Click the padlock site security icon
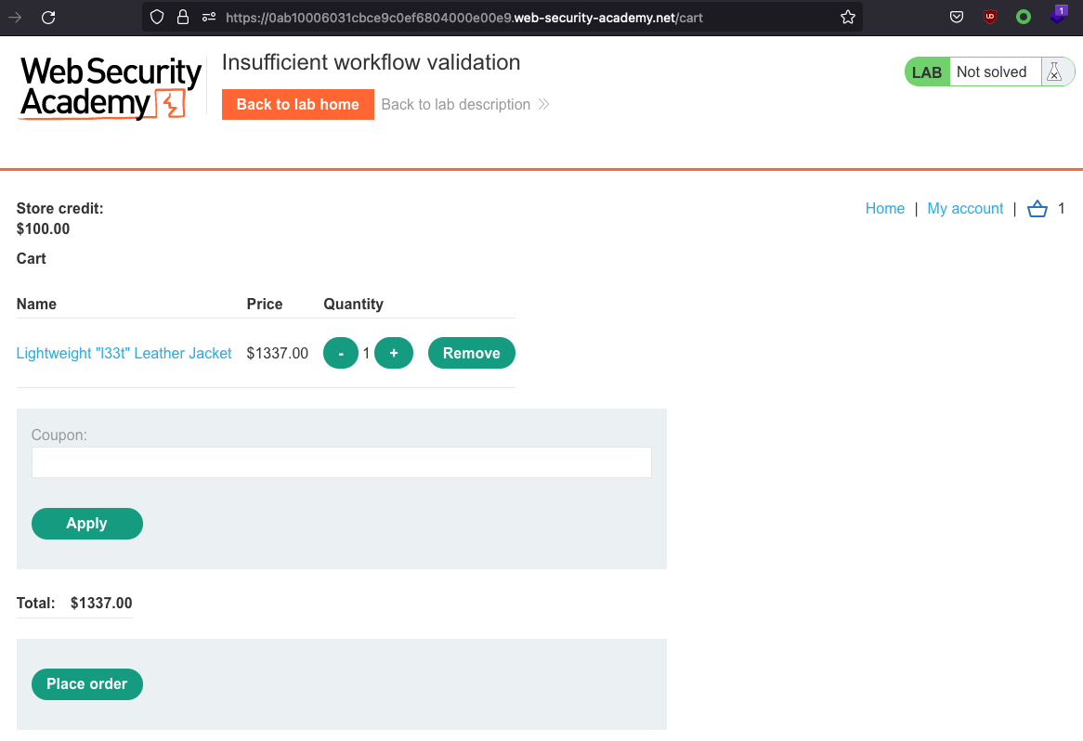1083x741 pixels. click(x=183, y=17)
